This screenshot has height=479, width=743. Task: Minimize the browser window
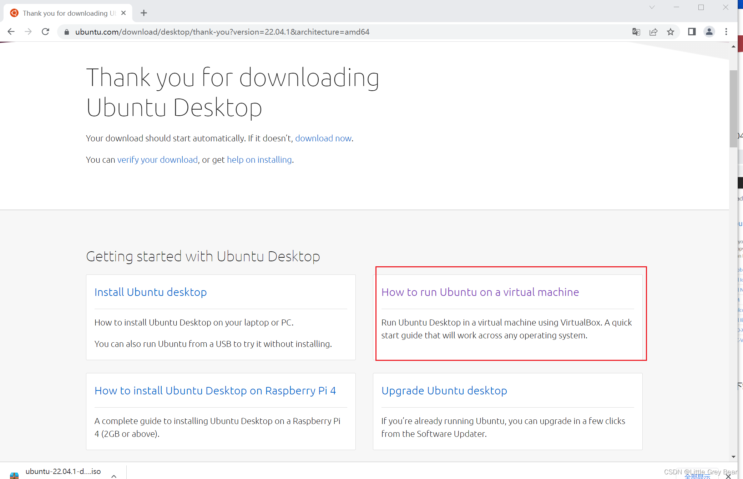[676, 7]
